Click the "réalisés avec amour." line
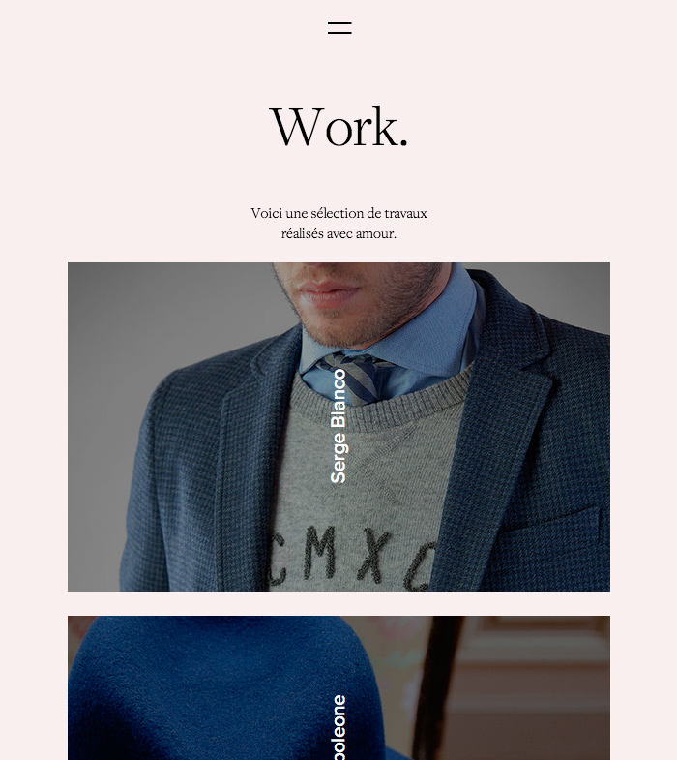This screenshot has width=677, height=760. (x=339, y=233)
